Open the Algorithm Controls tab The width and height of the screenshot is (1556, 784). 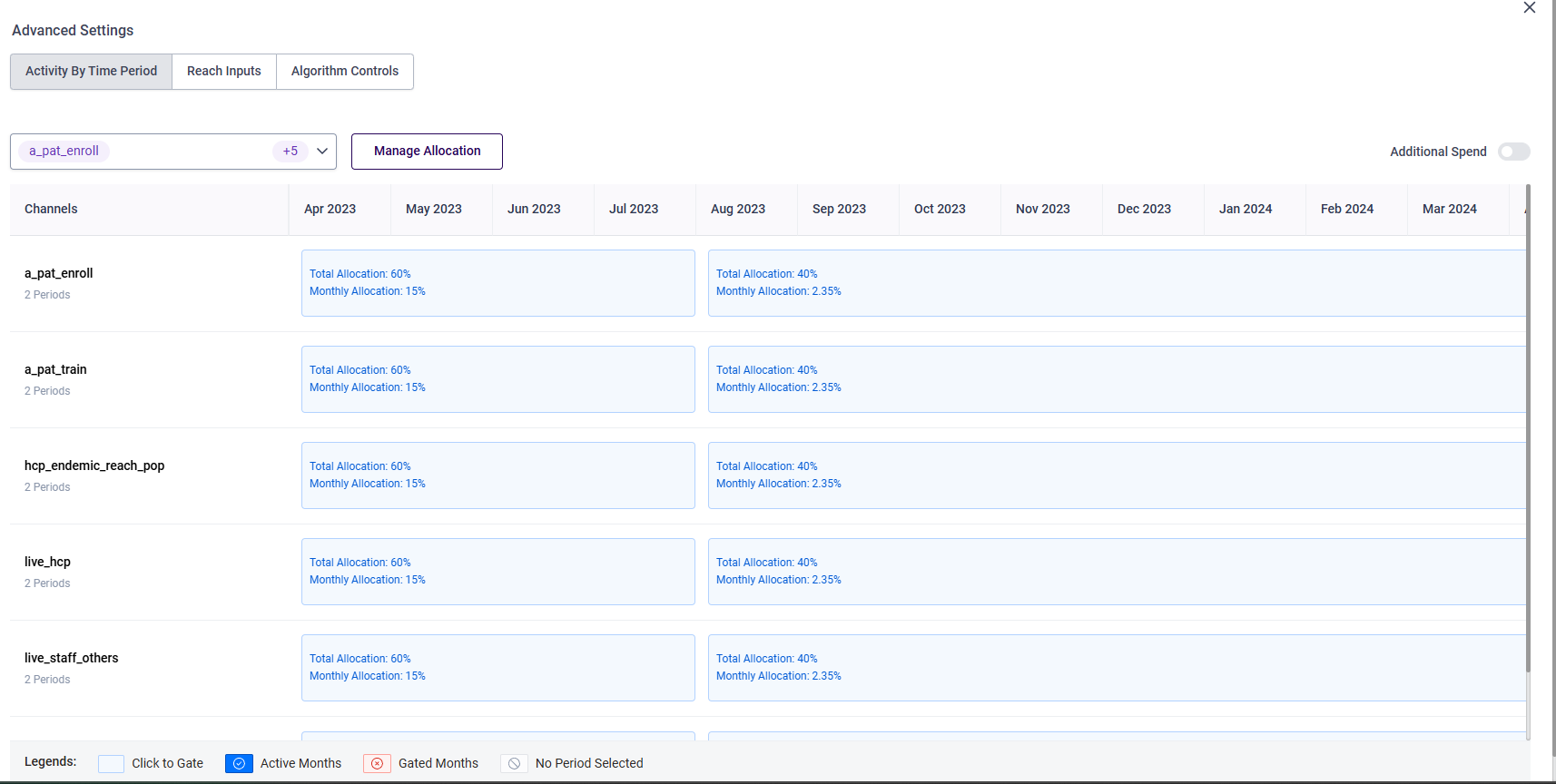tap(345, 72)
